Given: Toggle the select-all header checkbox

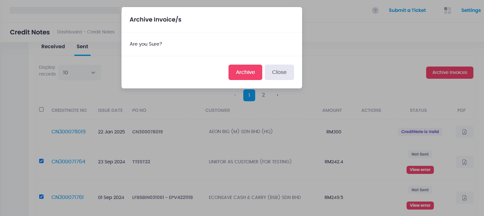Looking at the screenshot, I should [41, 110].
